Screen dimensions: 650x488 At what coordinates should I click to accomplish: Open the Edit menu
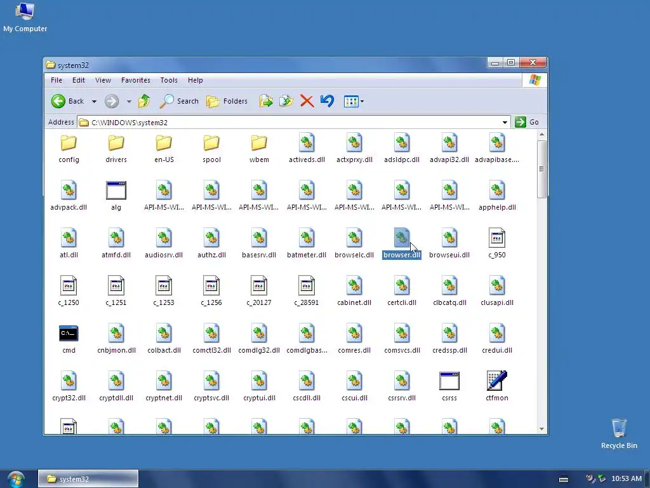click(78, 80)
